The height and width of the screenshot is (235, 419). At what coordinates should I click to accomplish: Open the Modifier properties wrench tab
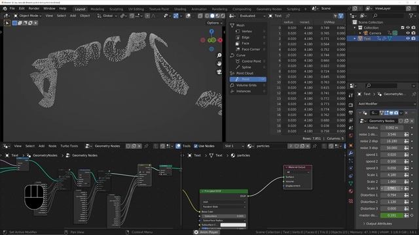pos(351,153)
